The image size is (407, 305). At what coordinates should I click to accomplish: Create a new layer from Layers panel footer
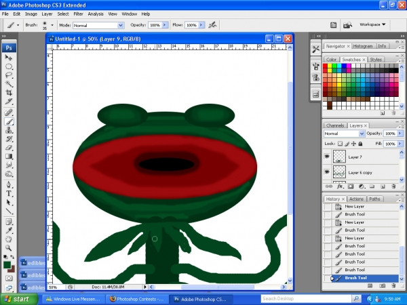pos(383,186)
